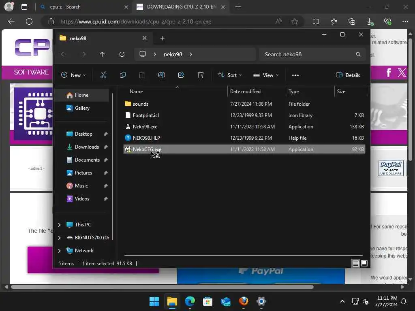This screenshot has width=415, height=311.
Task: Select the neko98 Explorer tab
Action: 103,38
